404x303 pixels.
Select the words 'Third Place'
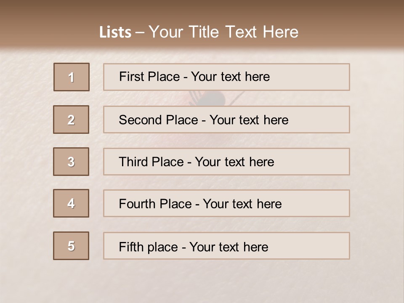coord(151,162)
